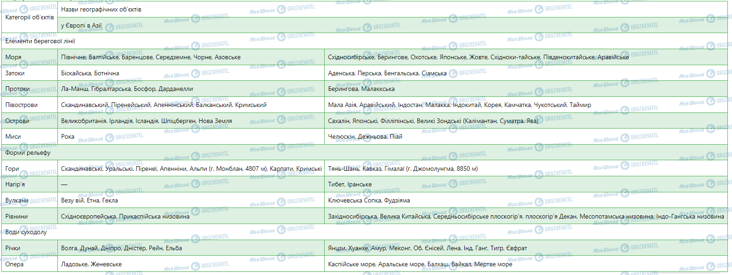The image size is (732, 275).
Task: Select the 'Назви географічних об'єктів' header cell
Action: click(x=101, y=10)
